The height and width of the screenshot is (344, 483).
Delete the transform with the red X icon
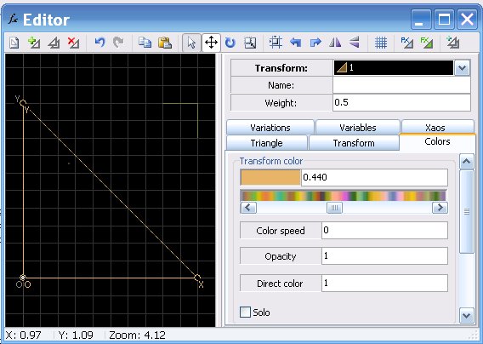pyautogui.click(x=73, y=43)
